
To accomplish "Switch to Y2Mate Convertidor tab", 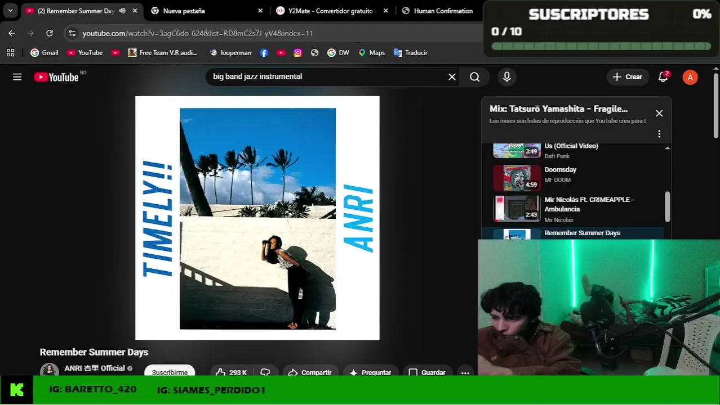I will pos(332,11).
